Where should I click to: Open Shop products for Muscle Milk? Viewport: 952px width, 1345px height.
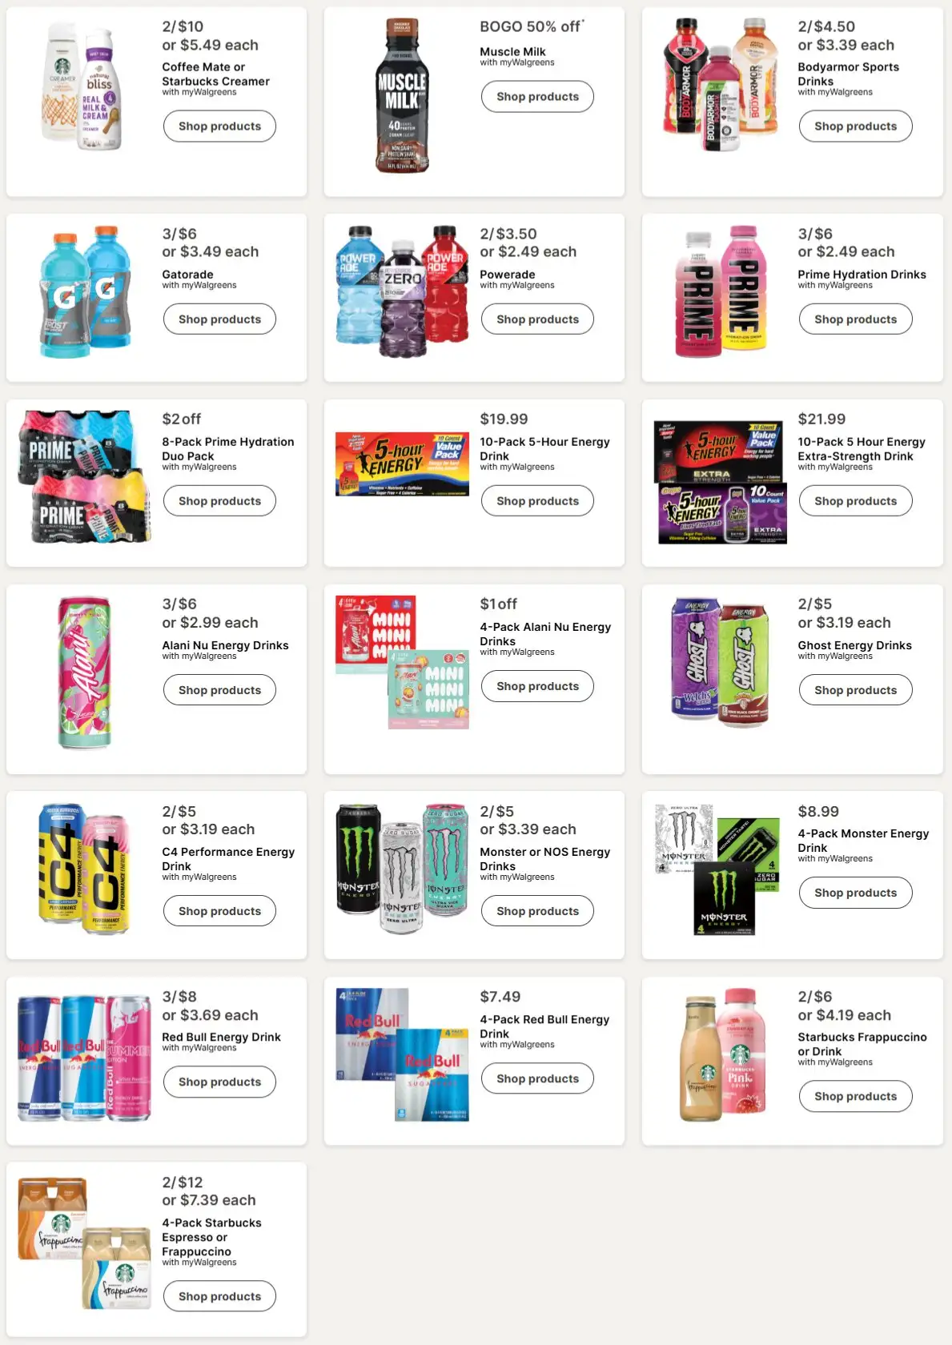click(537, 97)
